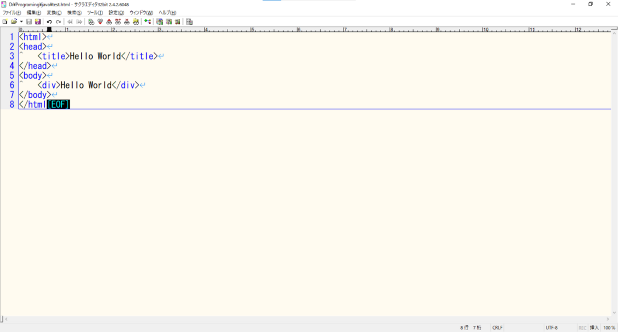Click the </html text on line 8
Image resolution: width=618 pixels, height=332 pixels.
[x=32, y=104]
